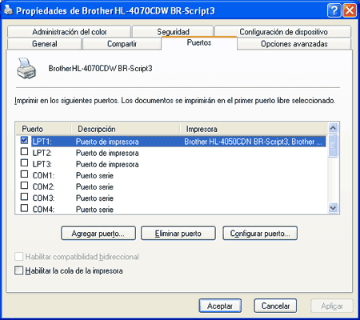Click 'Puerto serie' in COM1 row

[94, 175]
